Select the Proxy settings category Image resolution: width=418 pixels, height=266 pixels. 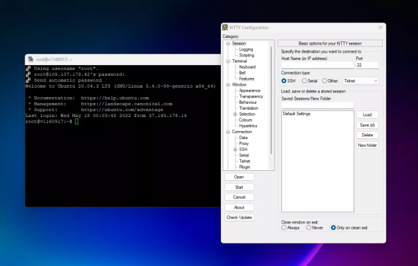click(244, 143)
